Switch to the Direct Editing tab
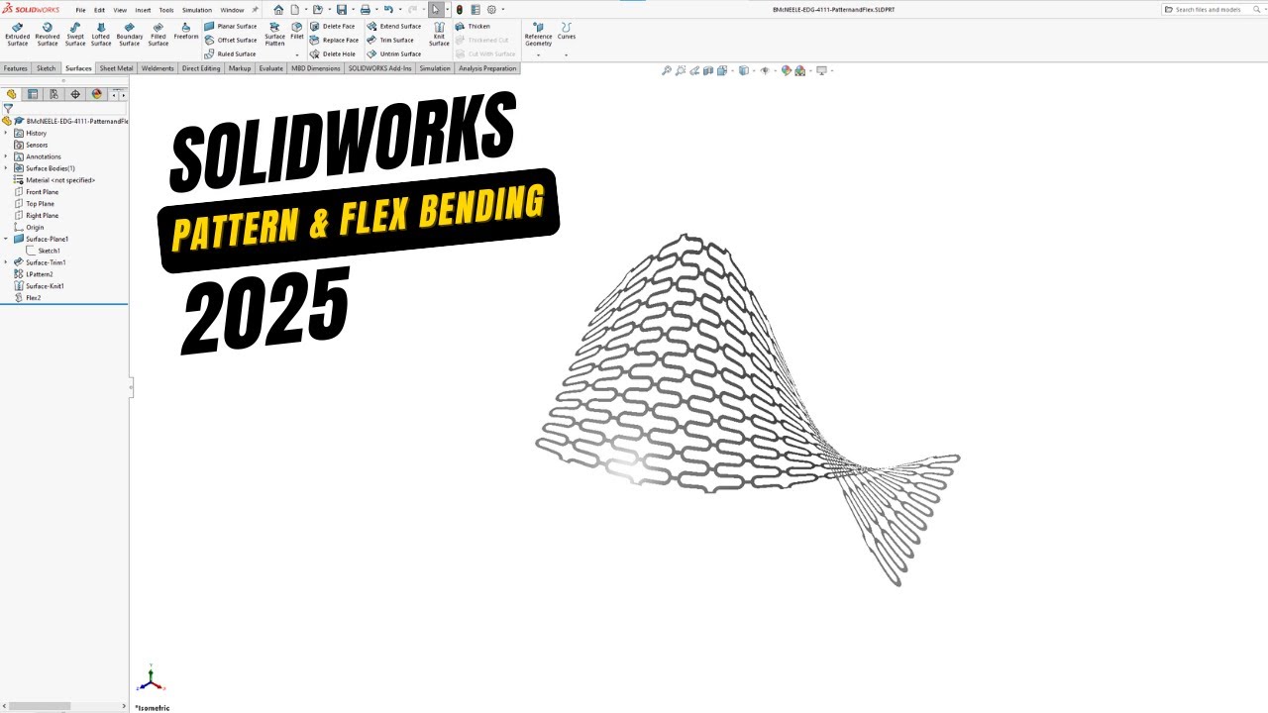This screenshot has width=1268, height=713. pos(201,68)
